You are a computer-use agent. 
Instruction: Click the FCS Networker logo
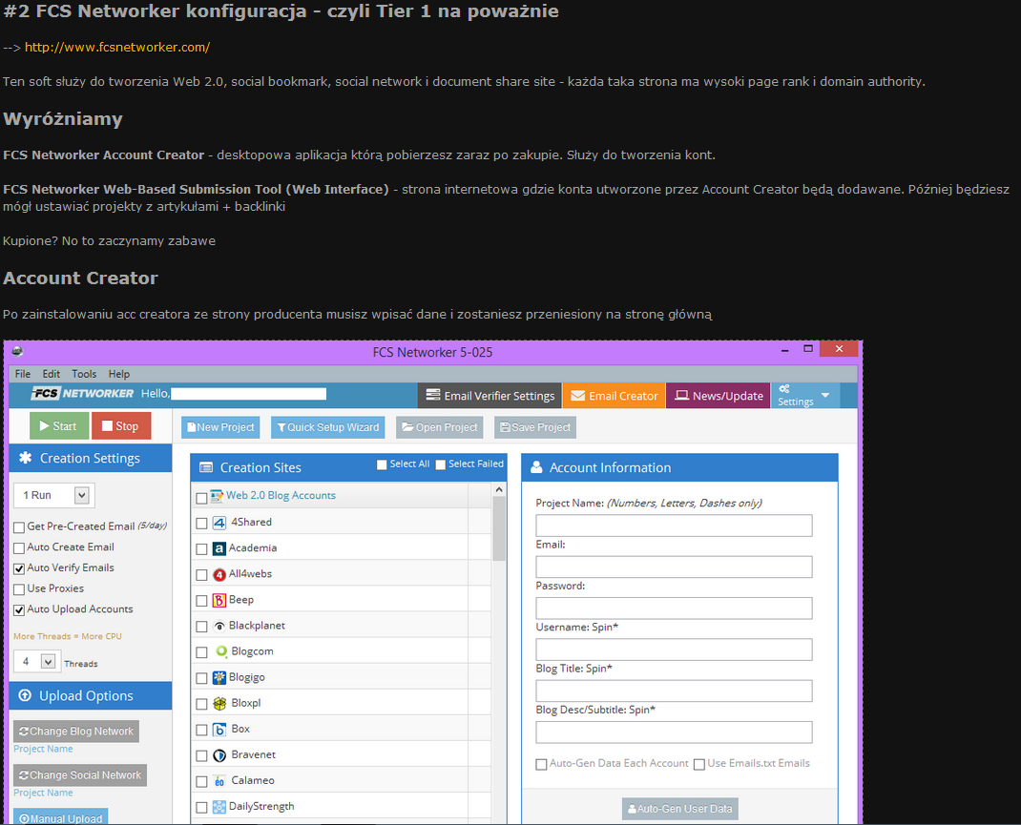click(82, 394)
